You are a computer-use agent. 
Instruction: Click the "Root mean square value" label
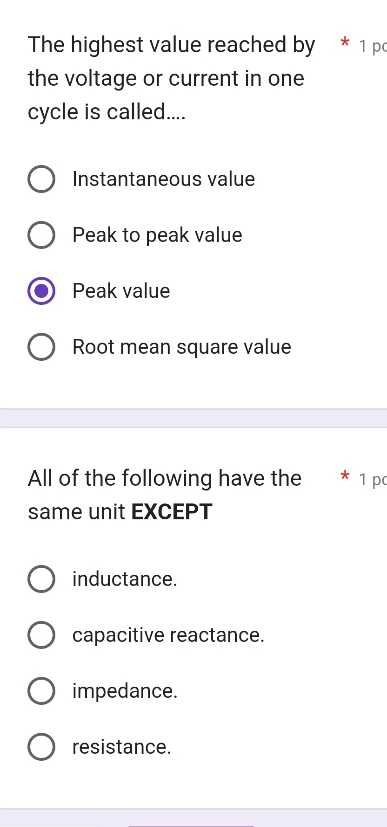coord(182,347)
